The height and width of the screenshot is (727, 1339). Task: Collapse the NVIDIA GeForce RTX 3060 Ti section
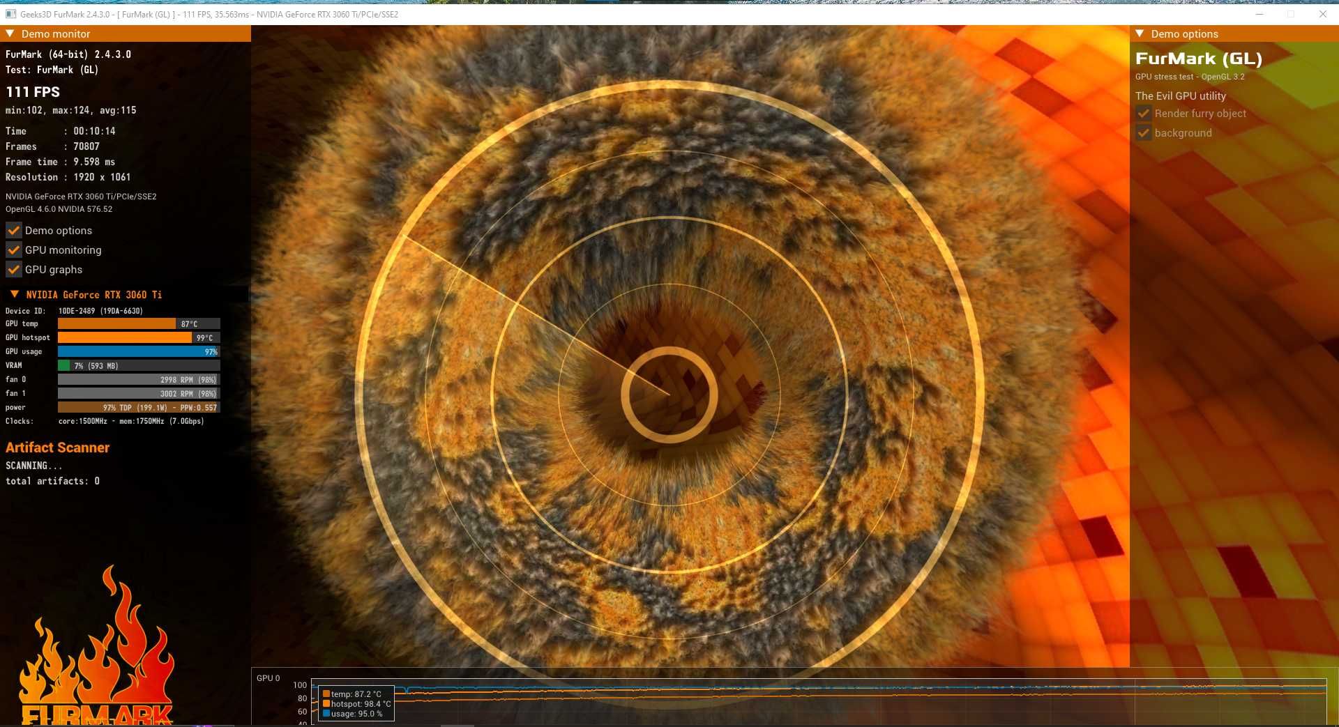(14, 294)
